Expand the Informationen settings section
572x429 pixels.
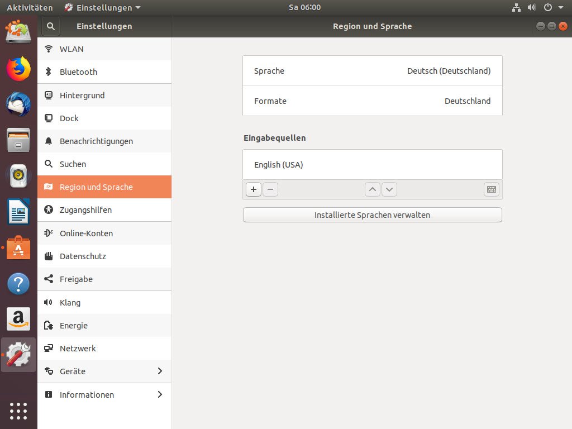click(x=104, y=394)
